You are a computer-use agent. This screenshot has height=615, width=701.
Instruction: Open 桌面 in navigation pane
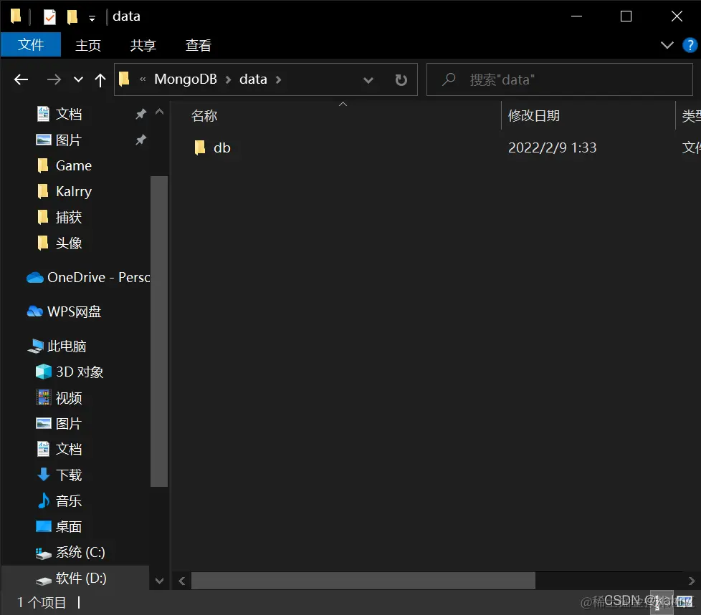click(x=68, y=527)
